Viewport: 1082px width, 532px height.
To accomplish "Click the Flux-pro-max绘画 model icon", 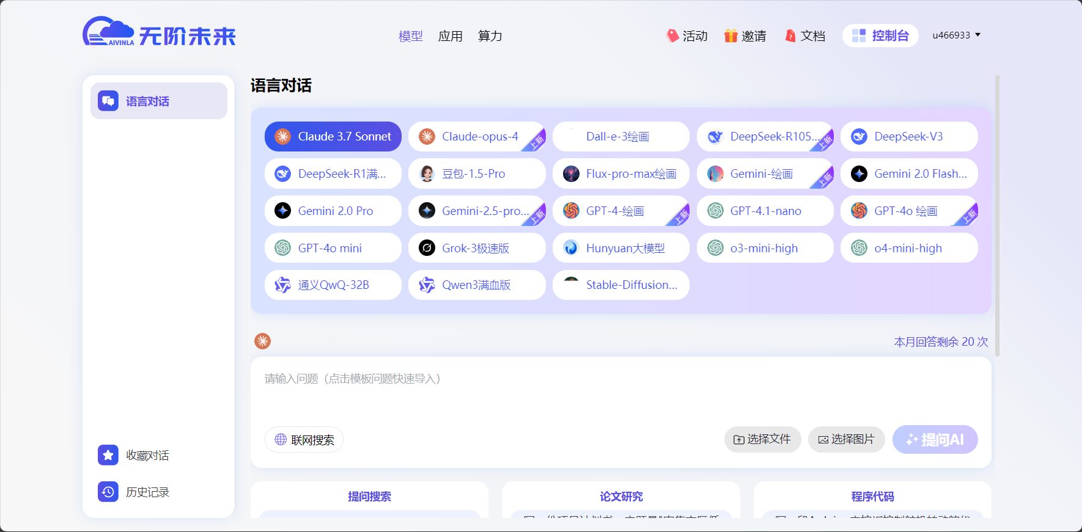I will coord(571,173).
